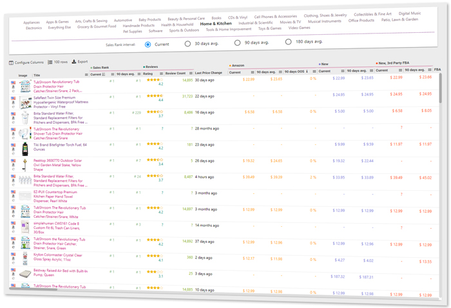Switch to the Home & Kitchen category
The height and width of the screenshot is (308, 451).
pyautogui.click(x=216, y=24)
